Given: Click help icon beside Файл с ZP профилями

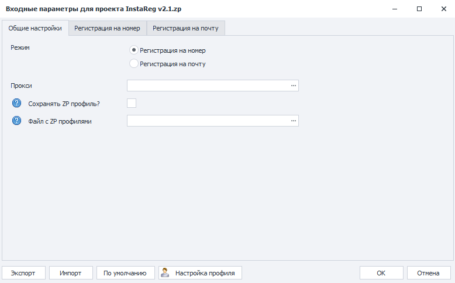Looking at the screenshot, I should (x=16, y=121).
